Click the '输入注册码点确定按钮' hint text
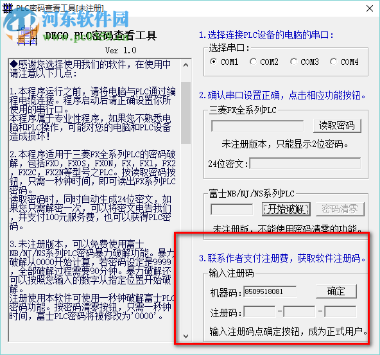The width and height of the screenshot is (380, 355). point(288,331)
